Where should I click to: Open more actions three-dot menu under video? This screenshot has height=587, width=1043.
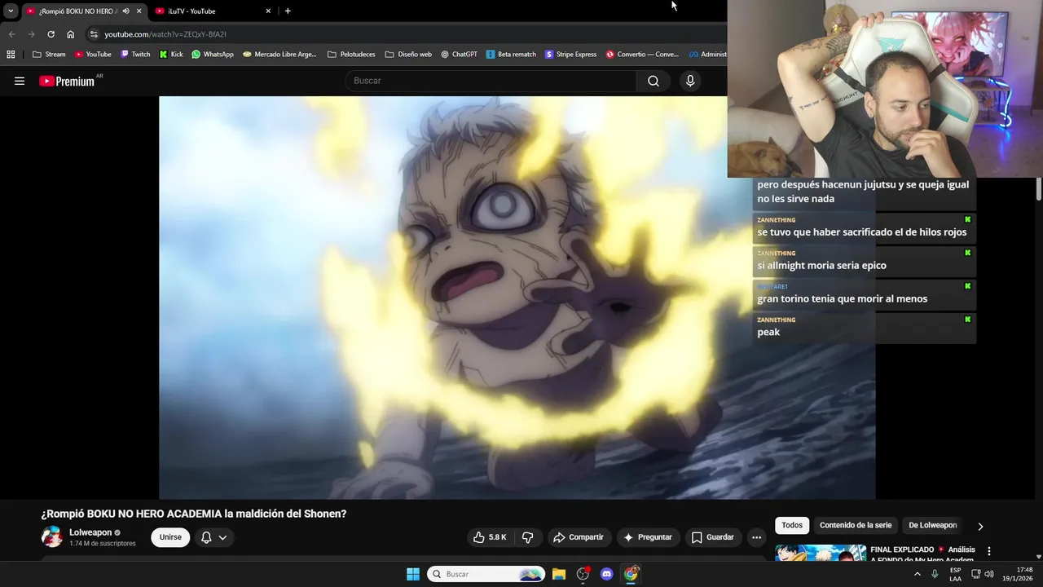pos(757,537)
